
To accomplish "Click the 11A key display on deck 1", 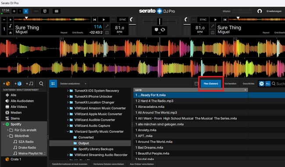I will click(98, 27).
